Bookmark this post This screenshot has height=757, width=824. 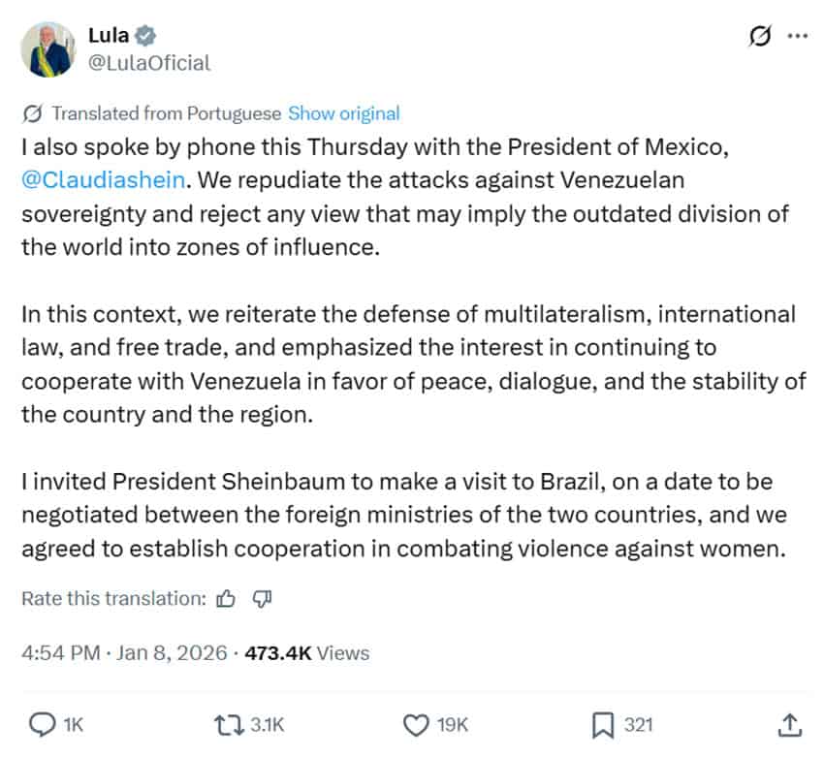[x=602, y=723]
